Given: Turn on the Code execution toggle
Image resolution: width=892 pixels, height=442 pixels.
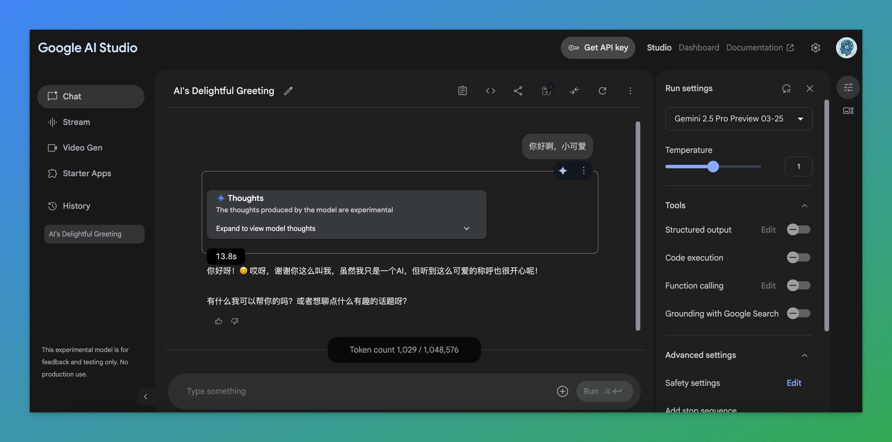Looking at the screenshot, I should (798, 257).
